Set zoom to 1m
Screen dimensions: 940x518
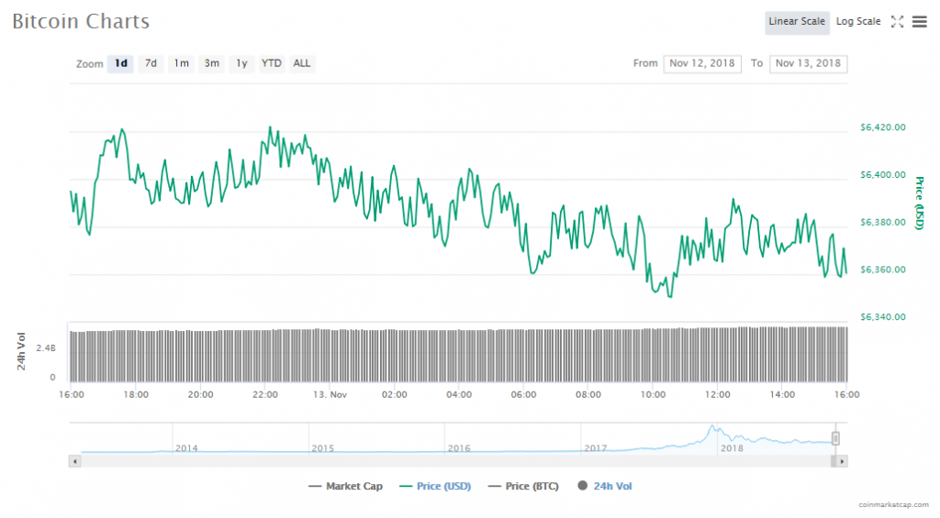tap(181, 63)
